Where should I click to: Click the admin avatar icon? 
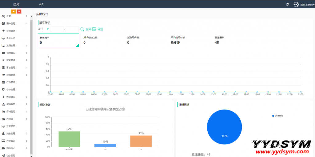pos(296,4)
